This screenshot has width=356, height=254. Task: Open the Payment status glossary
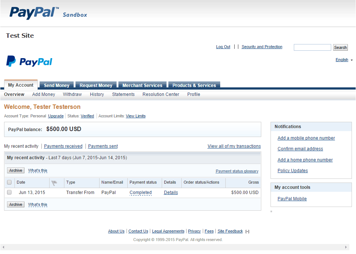coord(237,171)
